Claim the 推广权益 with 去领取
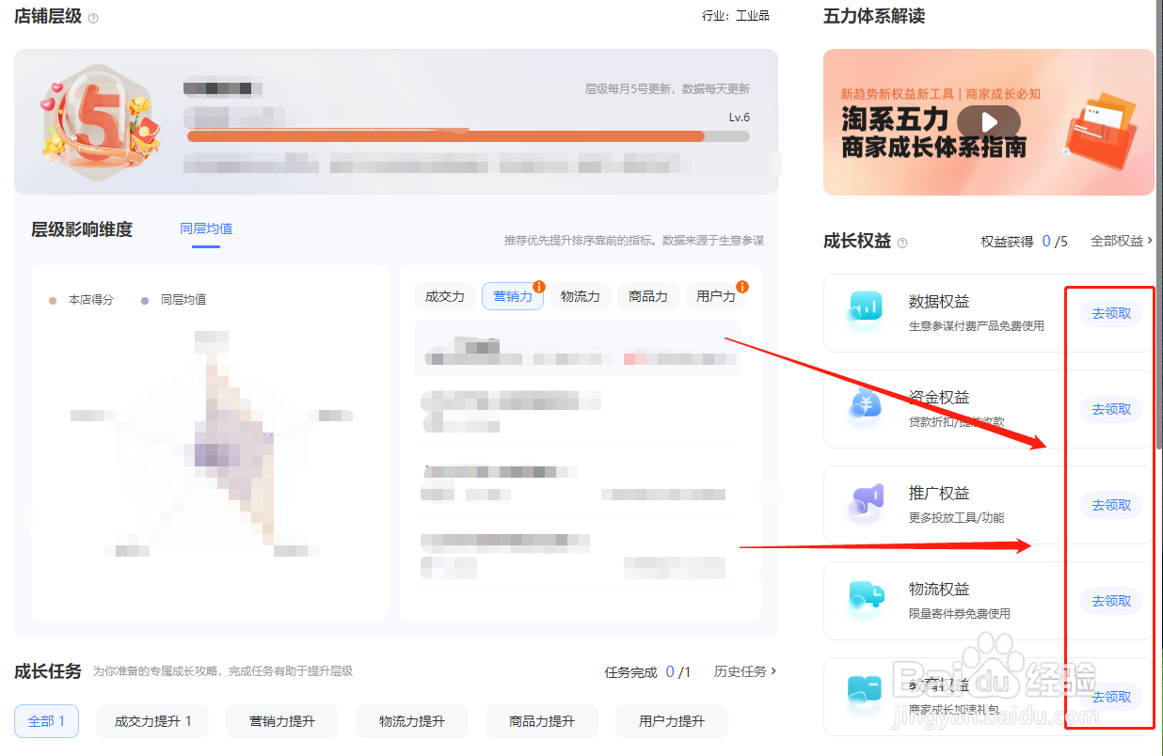 tap(1111, 505)
